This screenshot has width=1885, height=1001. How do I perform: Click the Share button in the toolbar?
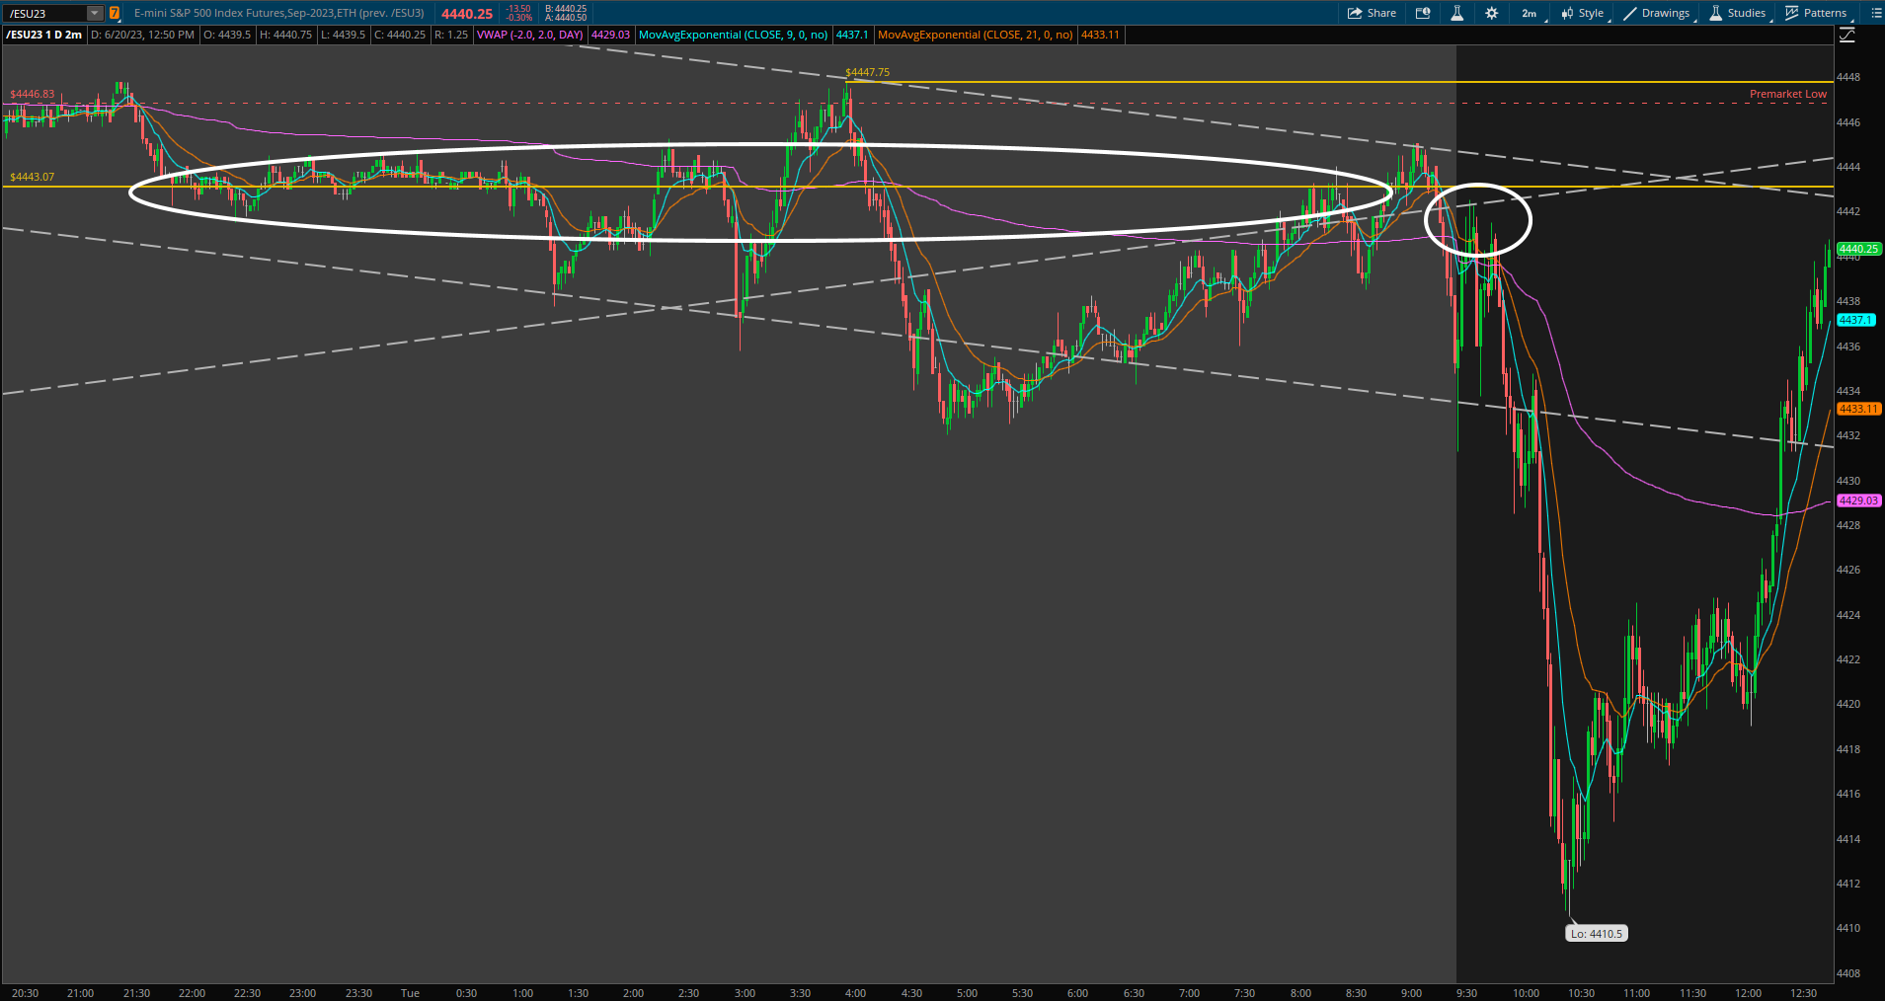click(1372, 13)
